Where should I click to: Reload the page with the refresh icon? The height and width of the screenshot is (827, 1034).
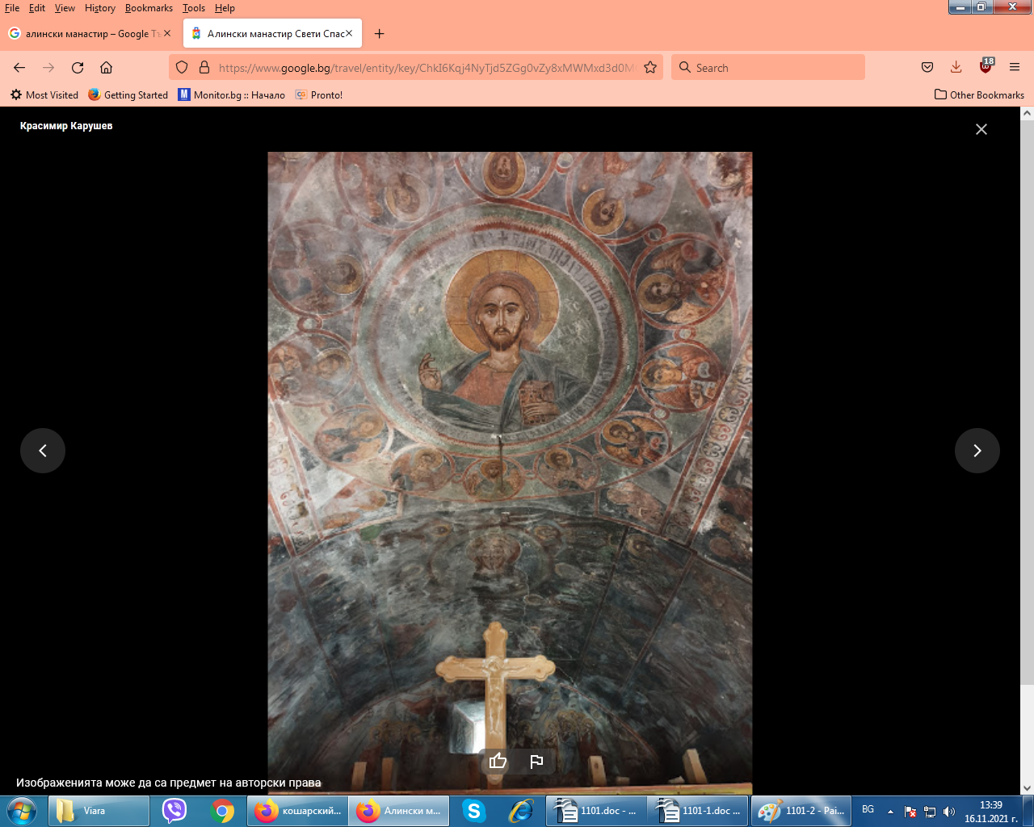pyautogui.click(x=78, y=68)
